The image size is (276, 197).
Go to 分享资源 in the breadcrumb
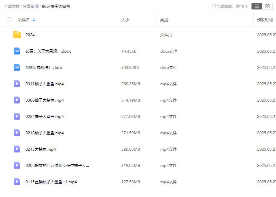coord(31,7)
